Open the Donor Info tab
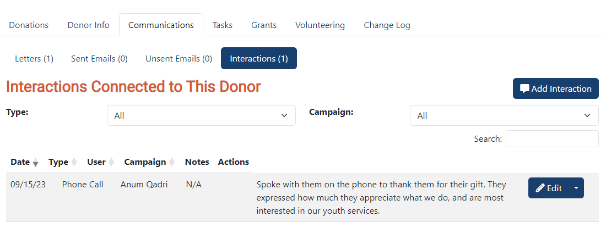Image resolution: width=606 pixels, height=228 pixels. click(x=89, y=25)
